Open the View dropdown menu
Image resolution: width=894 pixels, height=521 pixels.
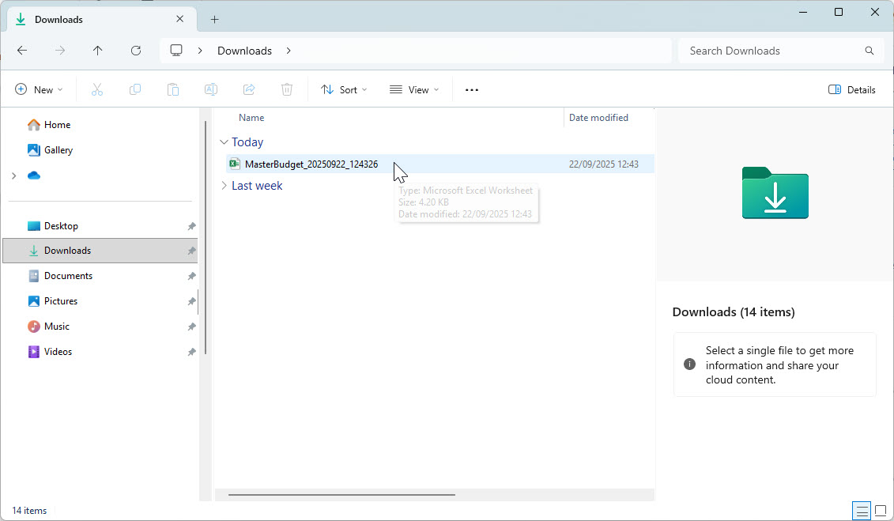pyautogui.click(x=414, y=89)
